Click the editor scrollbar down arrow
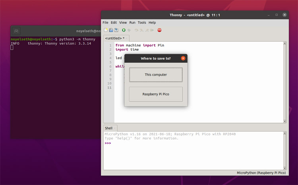This screenshot has height=185, width=298. (x=284, y=121)
